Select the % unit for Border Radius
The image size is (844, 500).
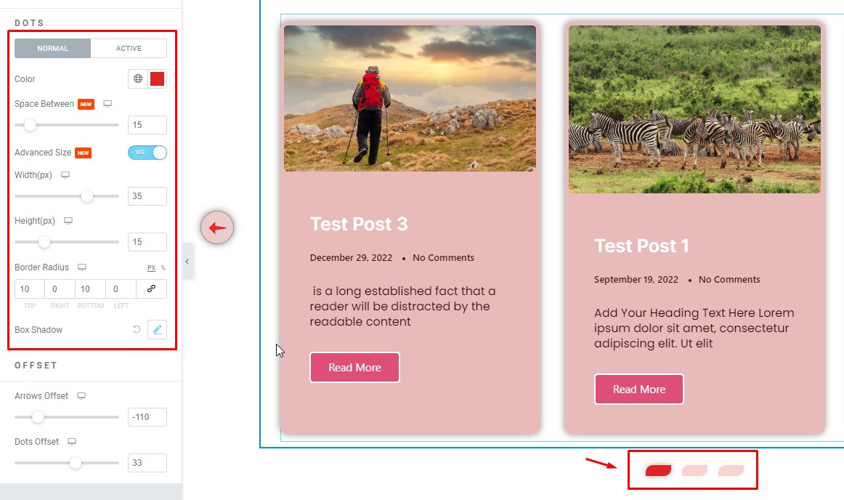163,267
